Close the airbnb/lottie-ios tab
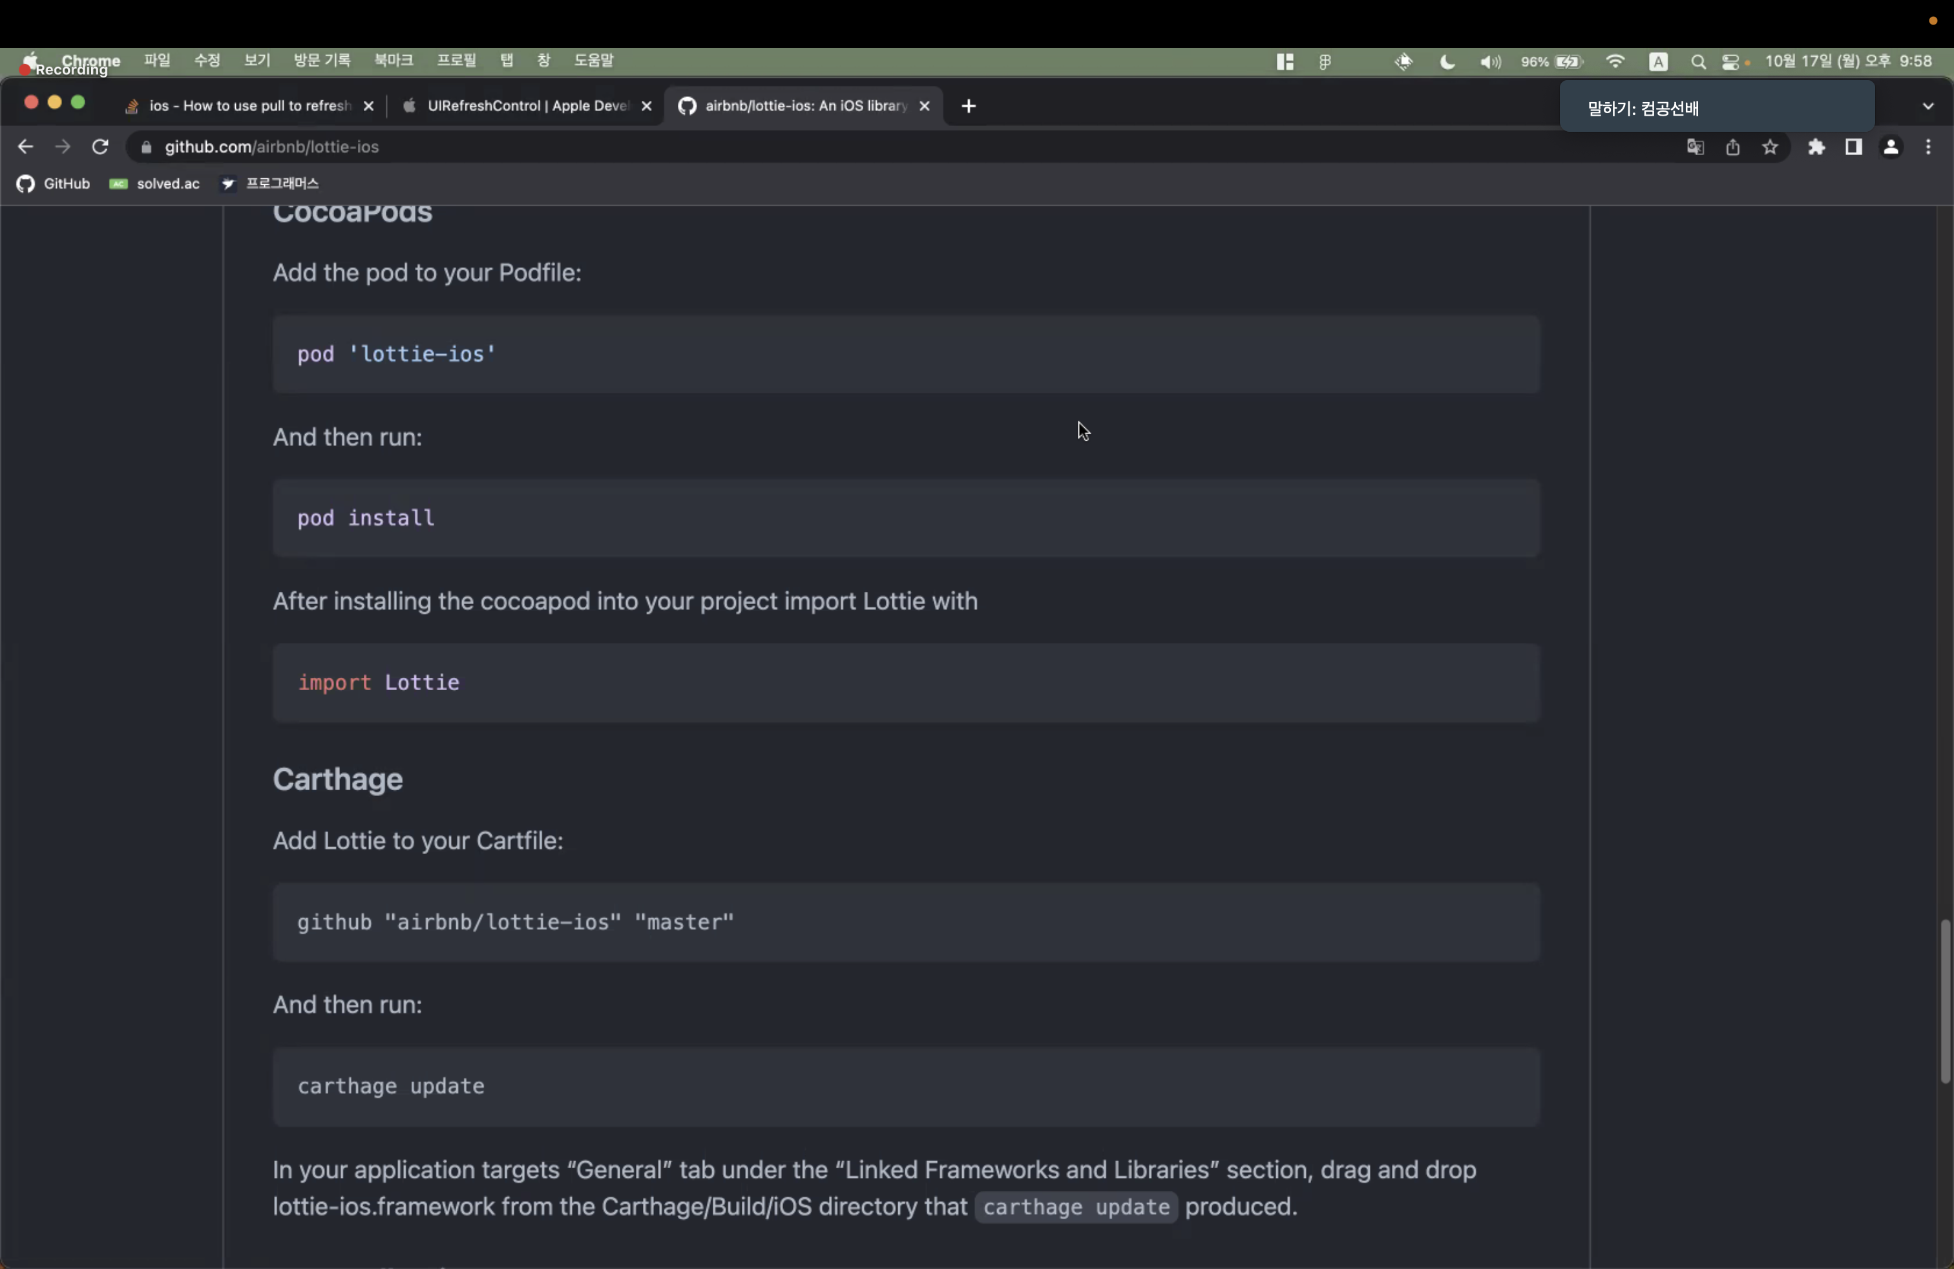The height and width of the screenshot is (1269, 1954). coord(925,106)
